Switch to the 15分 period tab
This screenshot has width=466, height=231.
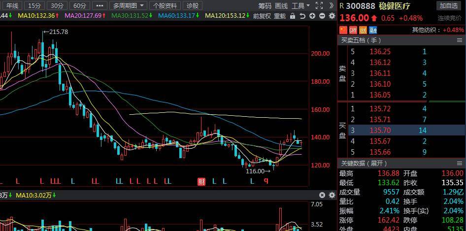point(34,5)
